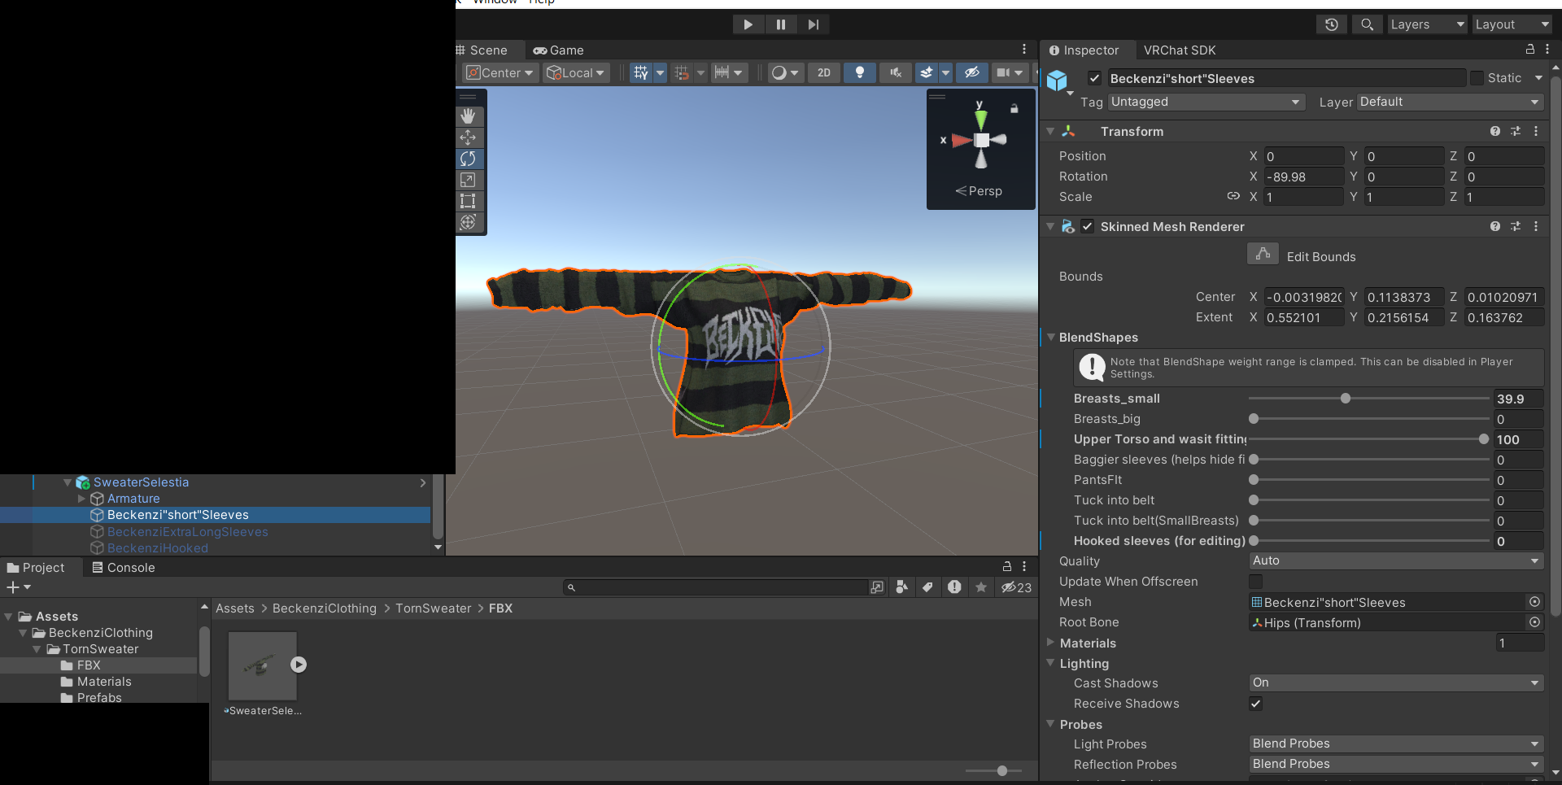Click the Rotation X field
This screenshot has height=785, width=1562.
tap(1304, 177)
